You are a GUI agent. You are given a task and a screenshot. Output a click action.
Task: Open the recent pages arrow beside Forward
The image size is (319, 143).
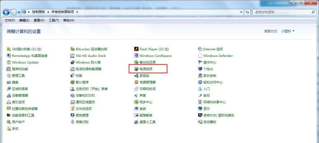click(x=19, y=13)
